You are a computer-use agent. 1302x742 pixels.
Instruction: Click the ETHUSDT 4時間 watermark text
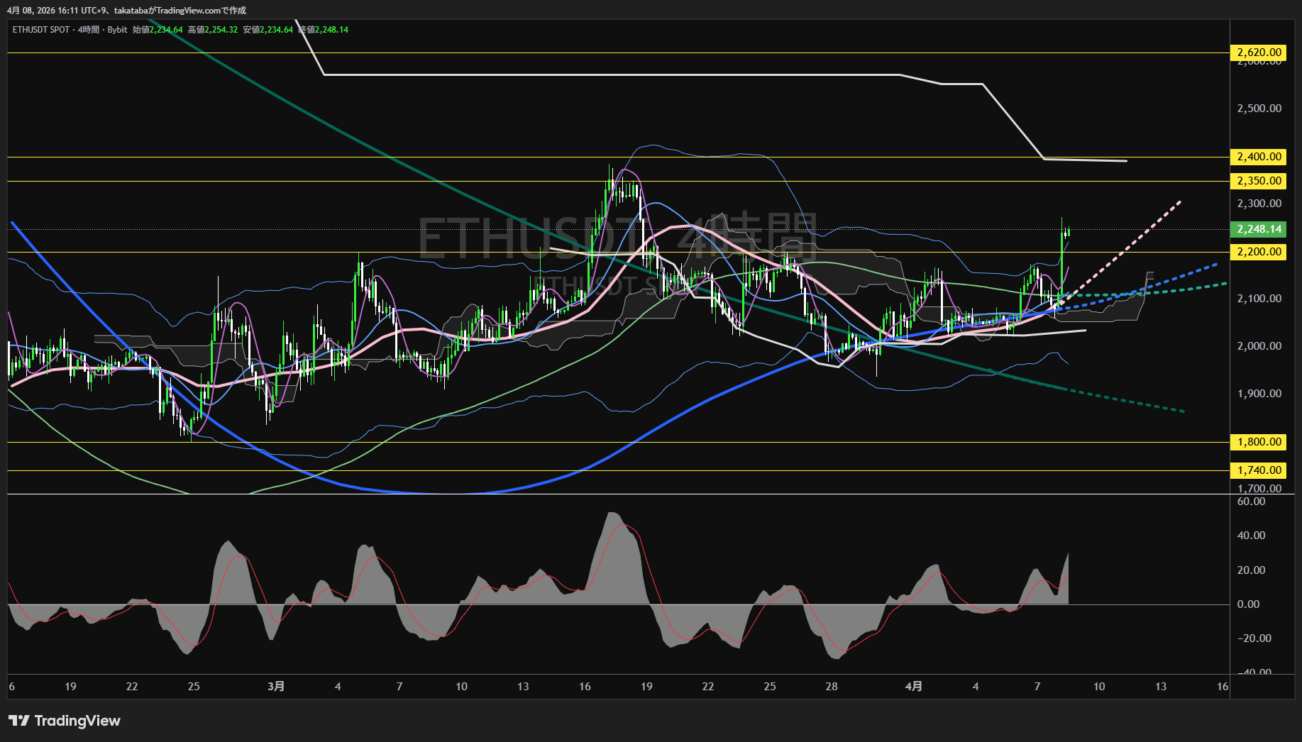tap(617, 236)
